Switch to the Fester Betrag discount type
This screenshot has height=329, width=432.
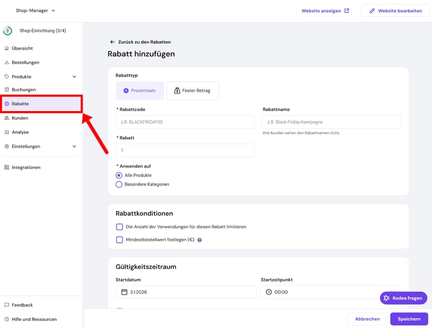[x=192, y=91]
